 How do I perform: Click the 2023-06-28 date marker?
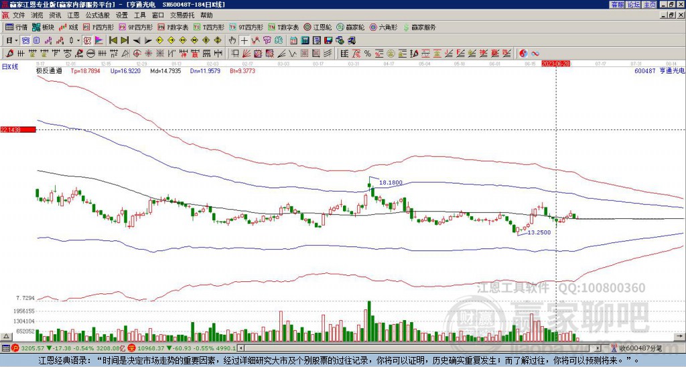click(x=555, y=64)
